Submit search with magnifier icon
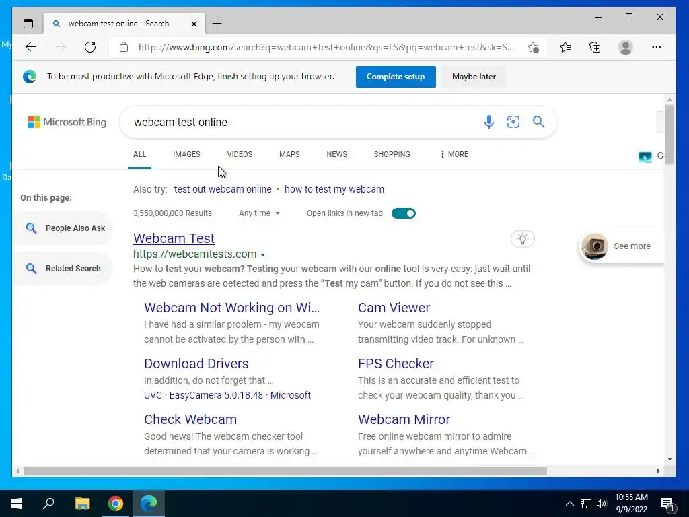 (539, 122)
